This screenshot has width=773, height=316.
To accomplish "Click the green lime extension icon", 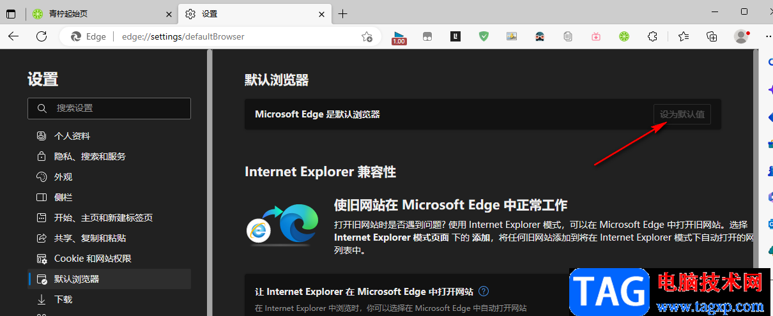I will [x=624, y=37].
